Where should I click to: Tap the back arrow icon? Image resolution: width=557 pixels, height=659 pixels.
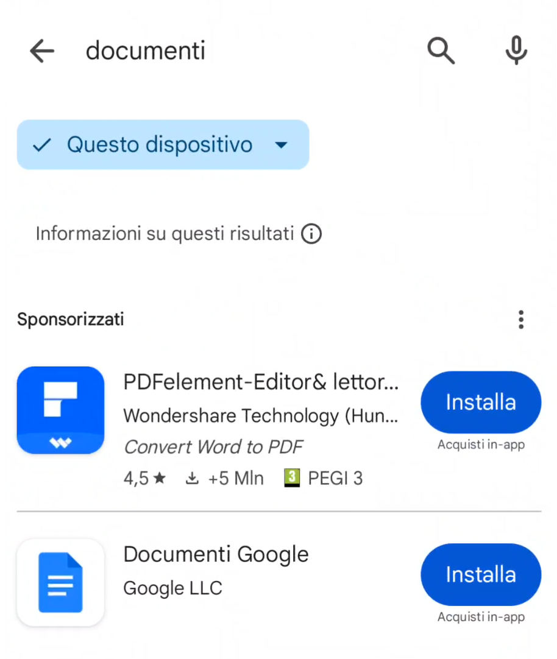click(x=42, y=51)
